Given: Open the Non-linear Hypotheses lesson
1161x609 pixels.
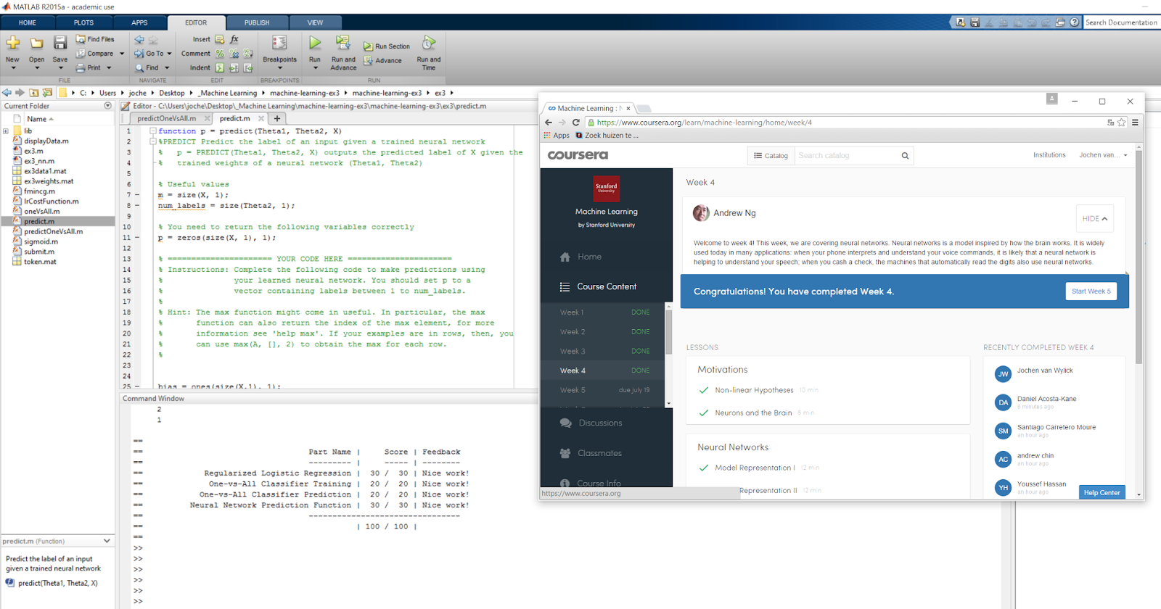Looking at the screenshot, I should pos(754,390).
